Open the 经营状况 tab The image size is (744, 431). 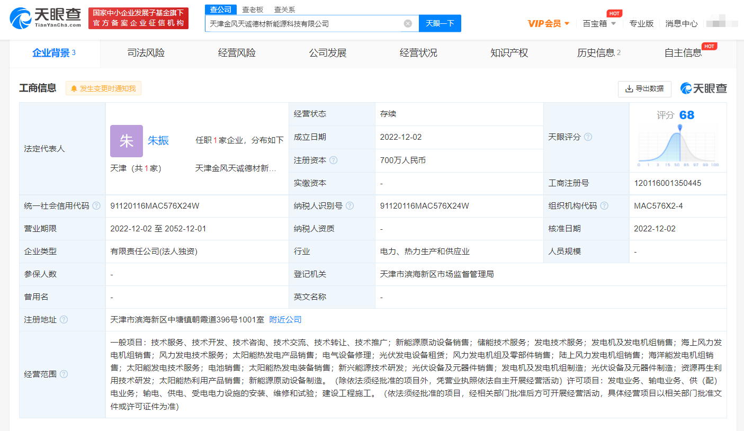(x=418, y=53)
